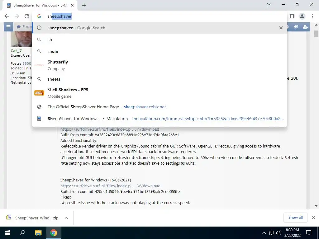Show hidden system tray icons chevron
The width and height of the screenshot is (319, 239).
264,233
